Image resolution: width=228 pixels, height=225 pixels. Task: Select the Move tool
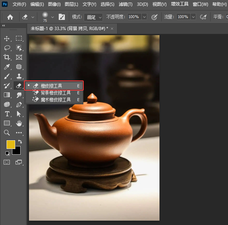(7, 38)
